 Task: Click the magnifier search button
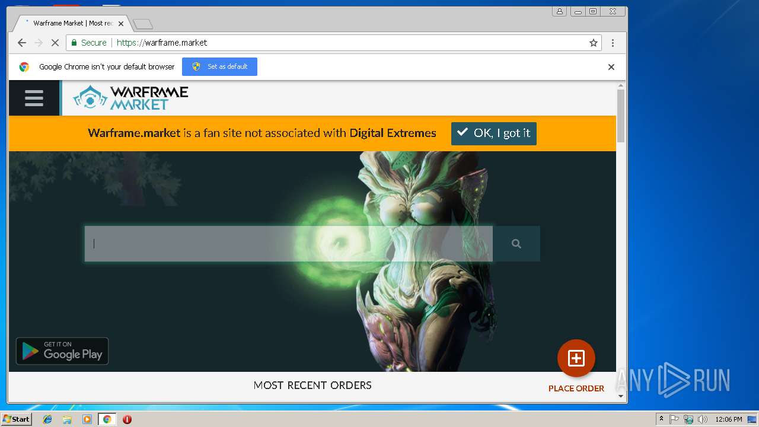coord(516,244)
